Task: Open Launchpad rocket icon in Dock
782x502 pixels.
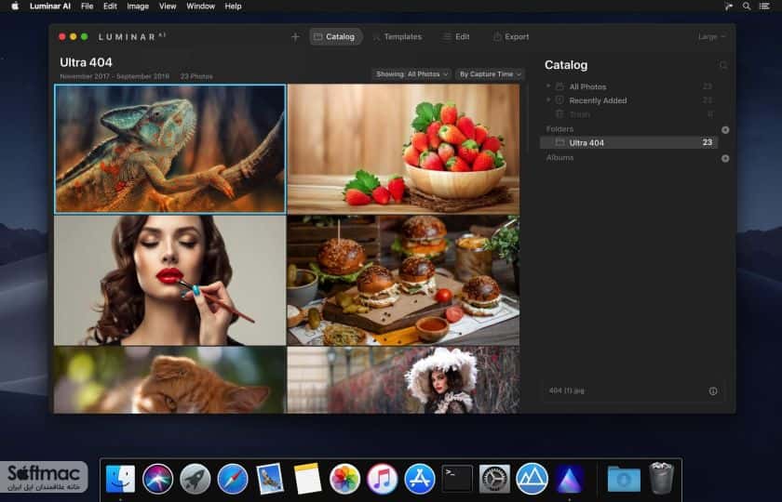Action: tap(195, 479)
